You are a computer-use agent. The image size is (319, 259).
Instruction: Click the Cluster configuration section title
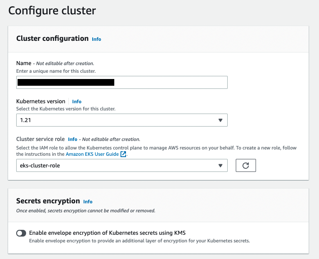click(52, 38)
